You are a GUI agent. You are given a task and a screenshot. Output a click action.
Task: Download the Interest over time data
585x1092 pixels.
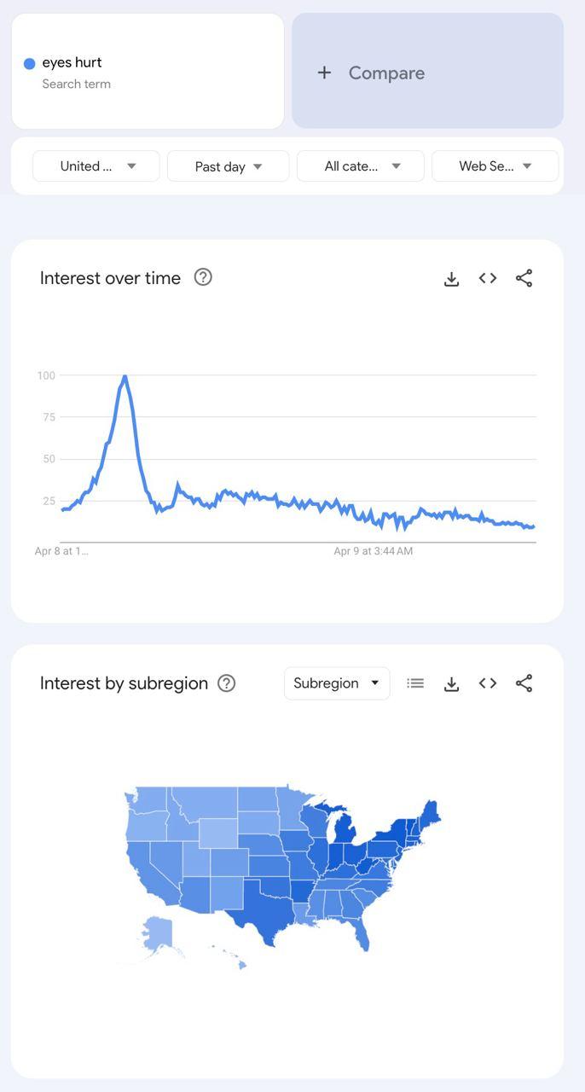tap(452, 278)
